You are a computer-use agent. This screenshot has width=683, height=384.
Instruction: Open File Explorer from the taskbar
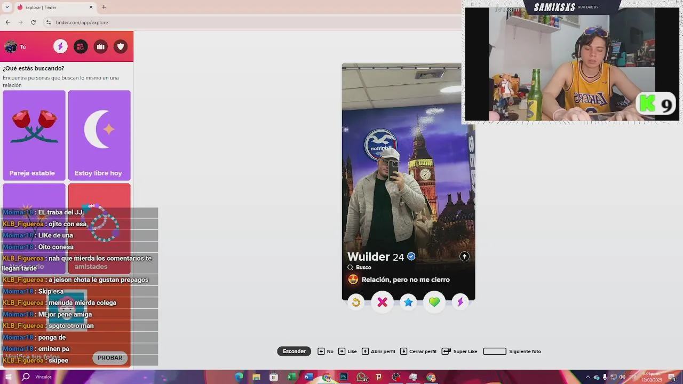pyautogui.click(x=256, y=377)
